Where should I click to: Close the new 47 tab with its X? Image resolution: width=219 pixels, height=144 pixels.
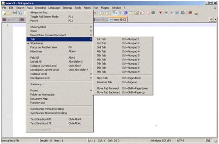17,20
